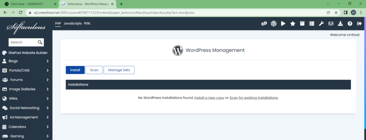The height and width of the screenshot is (140, 366).
Task: Open the help question mark icon
Action: (x=350, y=24)
